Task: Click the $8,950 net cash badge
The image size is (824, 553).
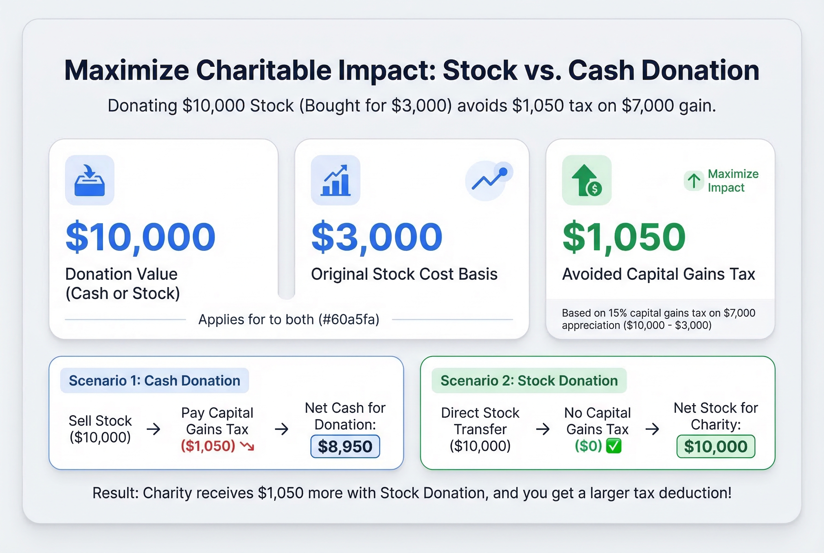Action: pyautogui.click(x=345, y=446)
